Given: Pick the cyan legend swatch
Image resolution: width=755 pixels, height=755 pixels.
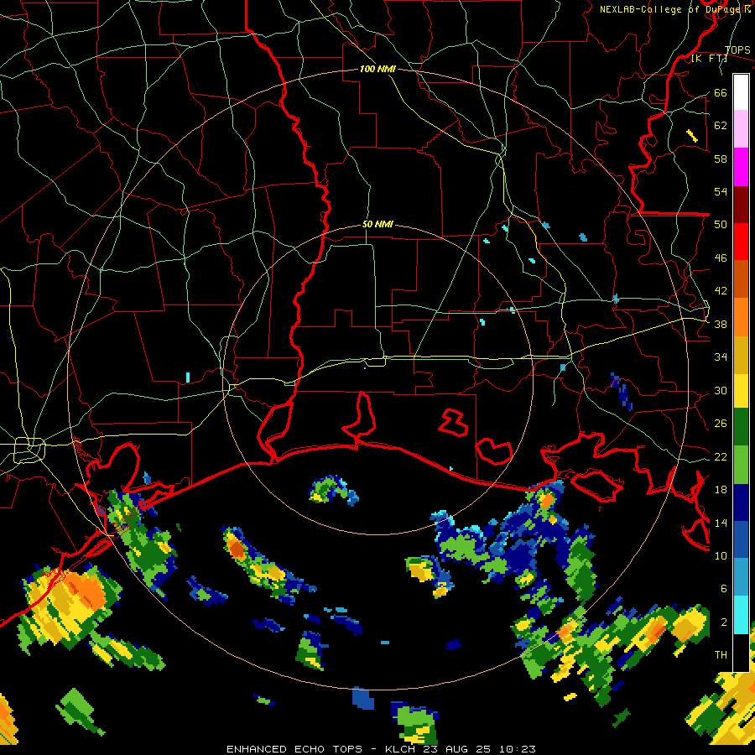Looking at the screenshot, I should [741, 615].
